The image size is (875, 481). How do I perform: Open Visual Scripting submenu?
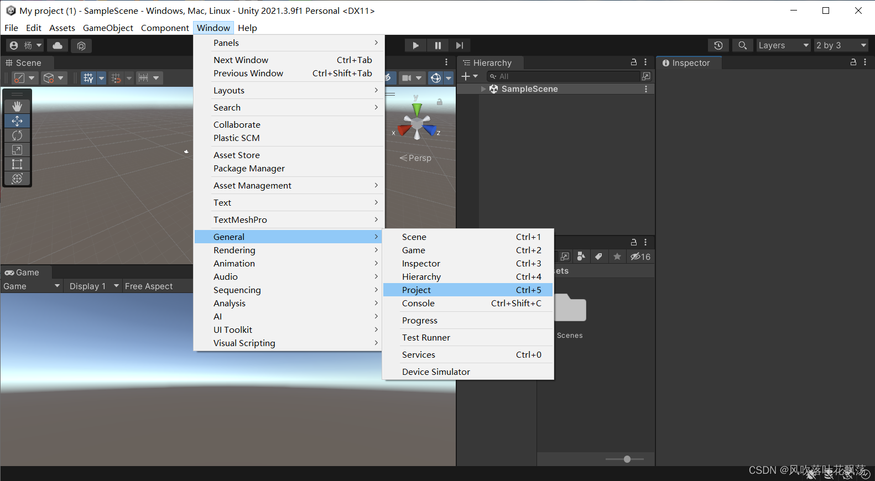tap(289, 343)
